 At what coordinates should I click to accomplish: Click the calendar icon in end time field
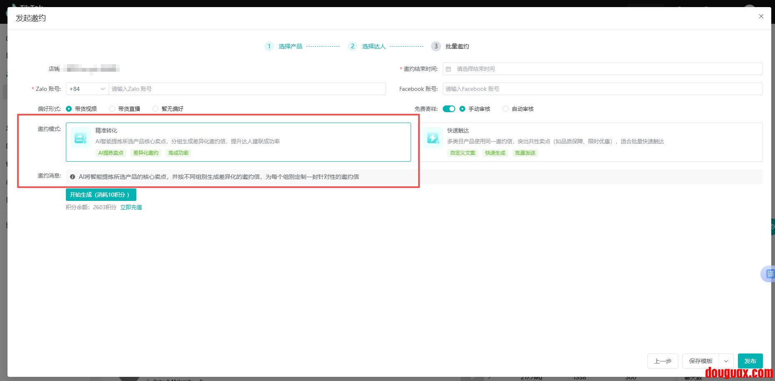(449, 69)
